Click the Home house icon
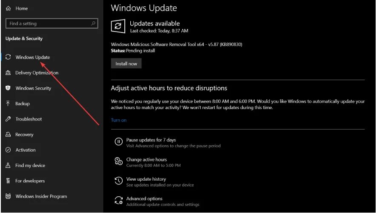376x213 pixels. pos(8,9)
